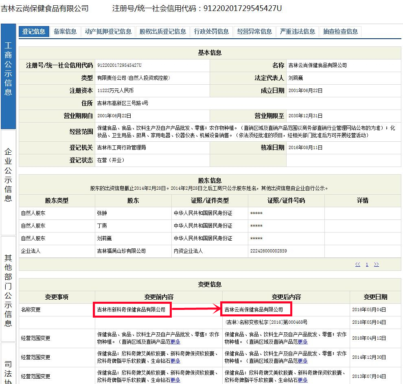
Task: Go to previous shareholder page (<<)
Action: click(358, 264)
